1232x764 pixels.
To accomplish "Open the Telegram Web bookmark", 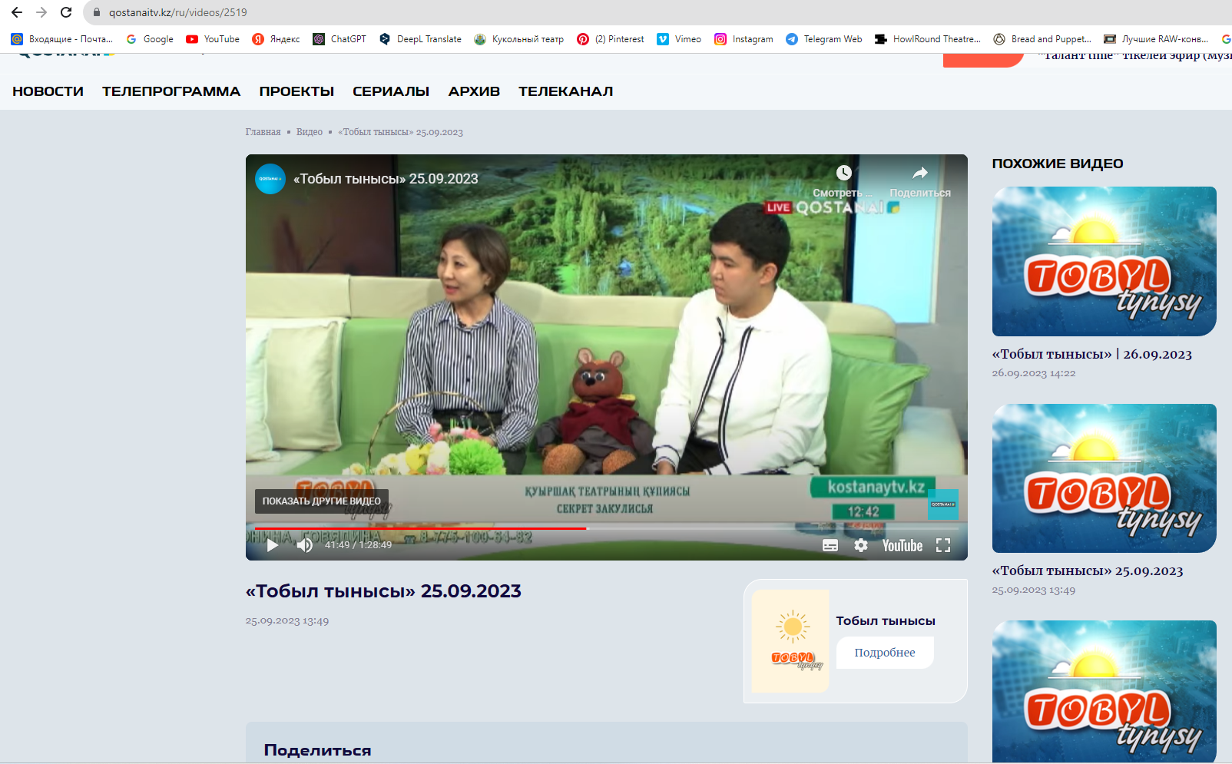I will click(x=824, y=39).
